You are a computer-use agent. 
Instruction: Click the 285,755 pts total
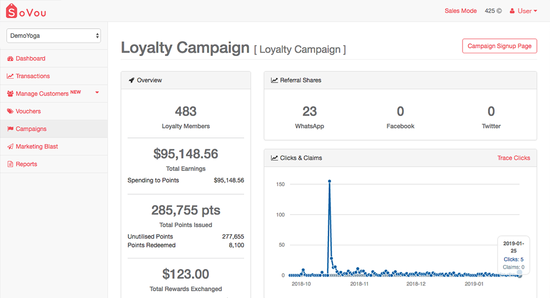[185, 211]
